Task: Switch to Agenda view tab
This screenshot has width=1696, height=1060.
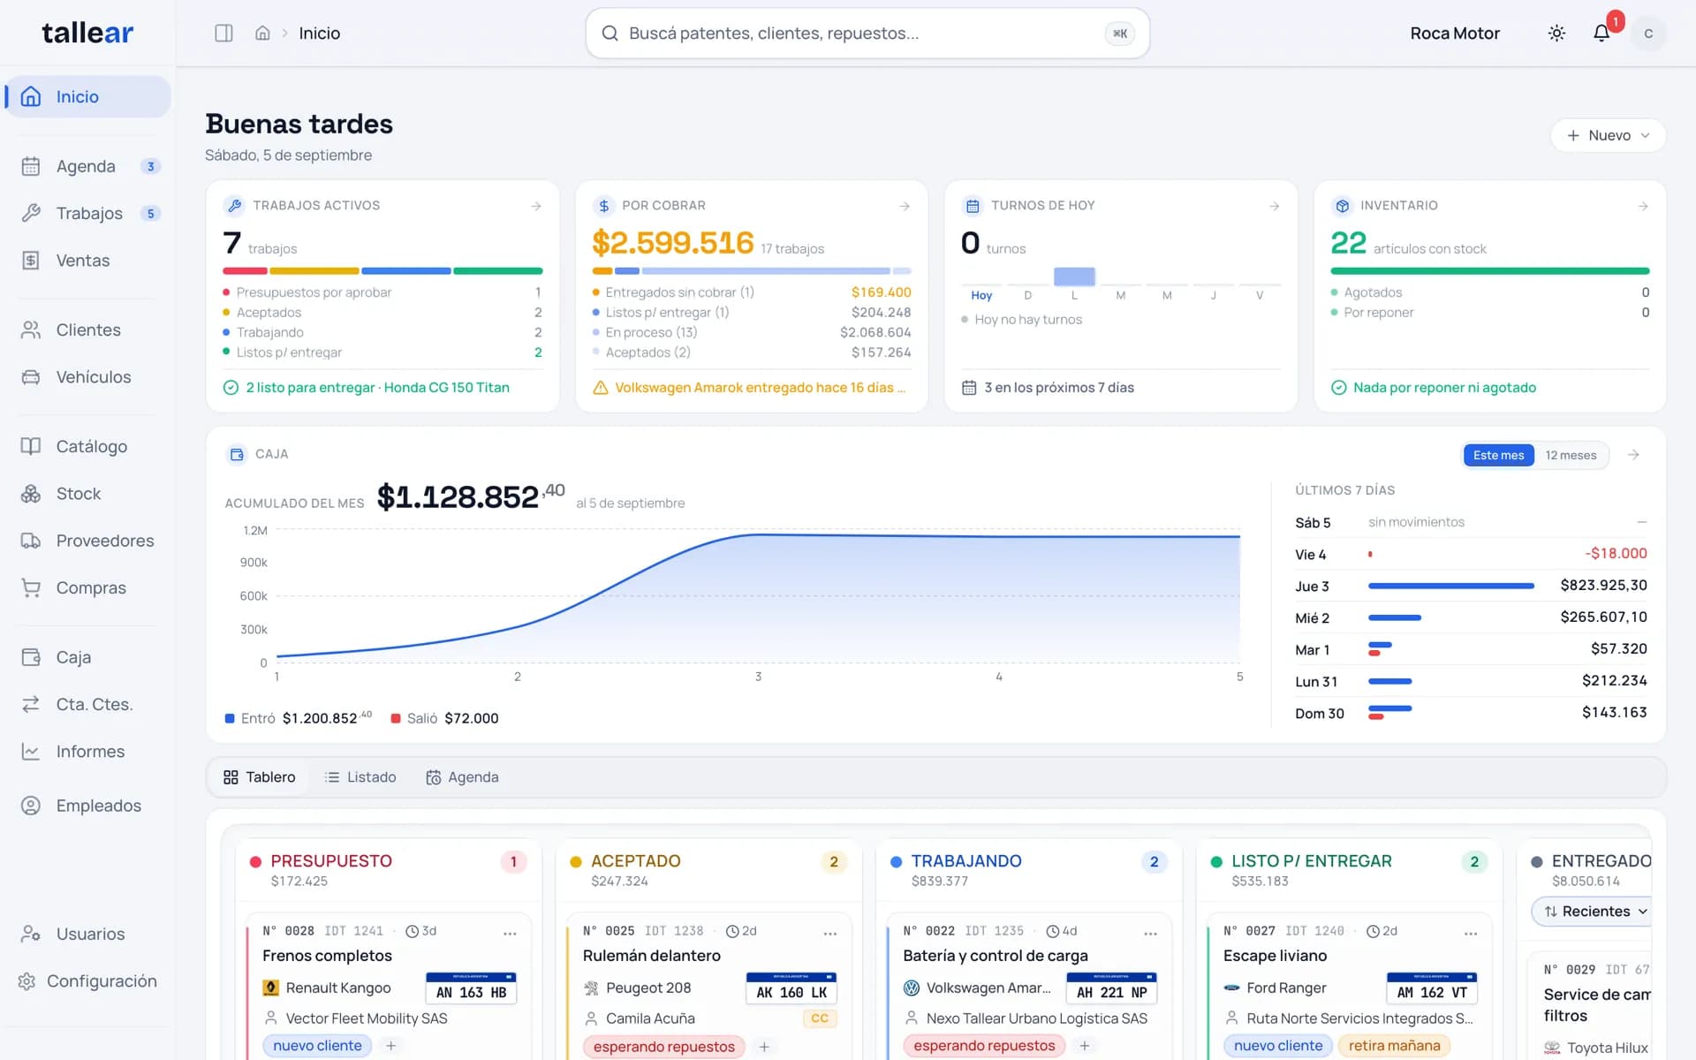Action: point(462,777)
